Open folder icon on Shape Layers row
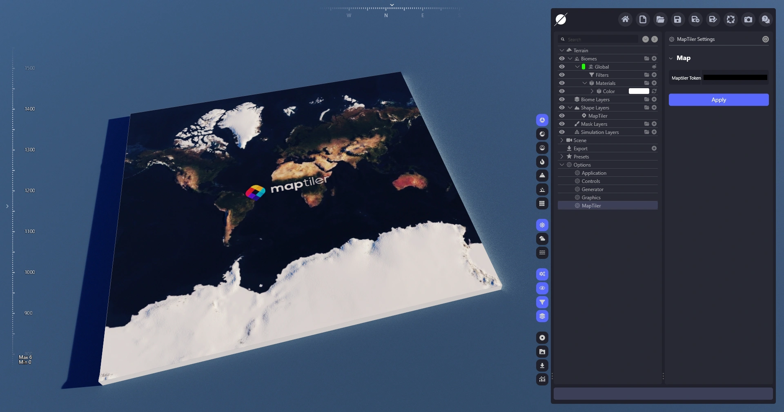784x412 pixels. 647,107
